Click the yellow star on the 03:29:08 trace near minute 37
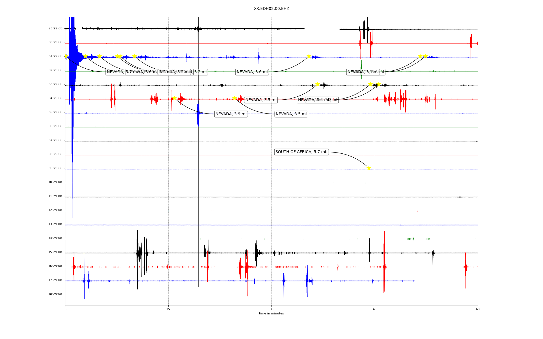Image resolution: width=543 pixels, height=339 pixels. 318,84
